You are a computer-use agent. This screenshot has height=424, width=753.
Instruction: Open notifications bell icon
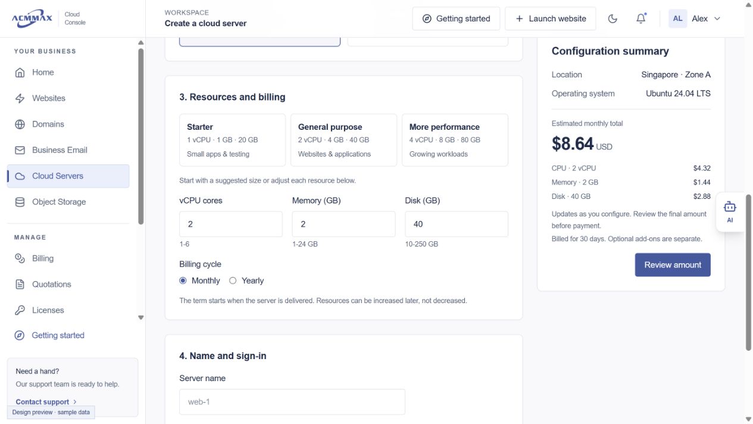point(641,18)
